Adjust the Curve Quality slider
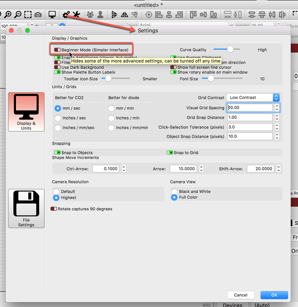This screenshot has height=307, width=298. coord(230,50)
